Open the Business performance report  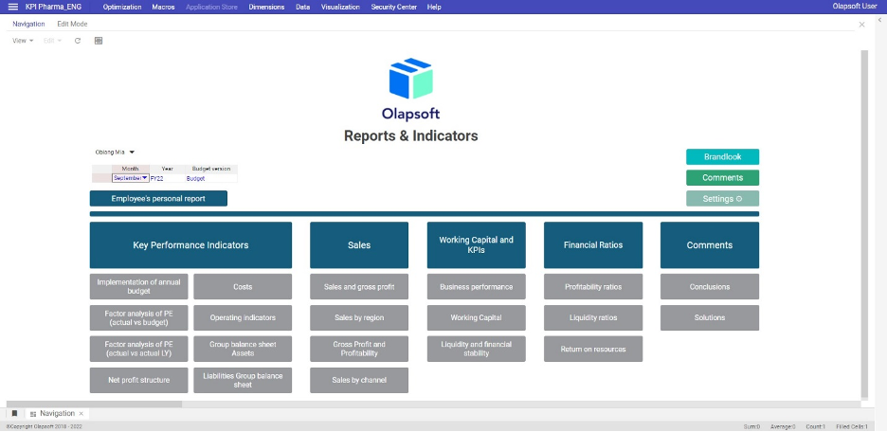(x=477, y=287)
